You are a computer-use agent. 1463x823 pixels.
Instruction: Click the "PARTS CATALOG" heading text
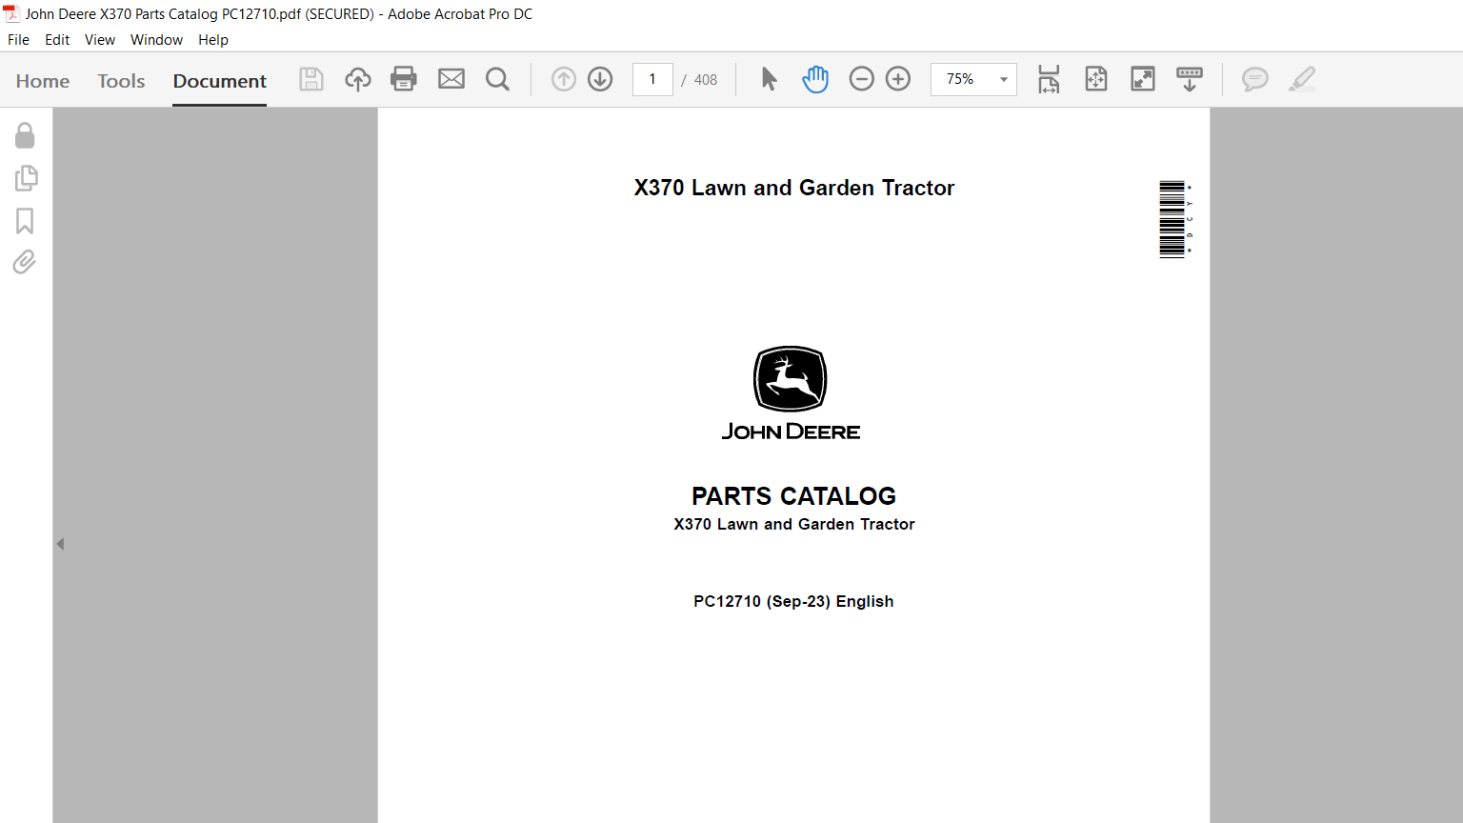point(793,496)
